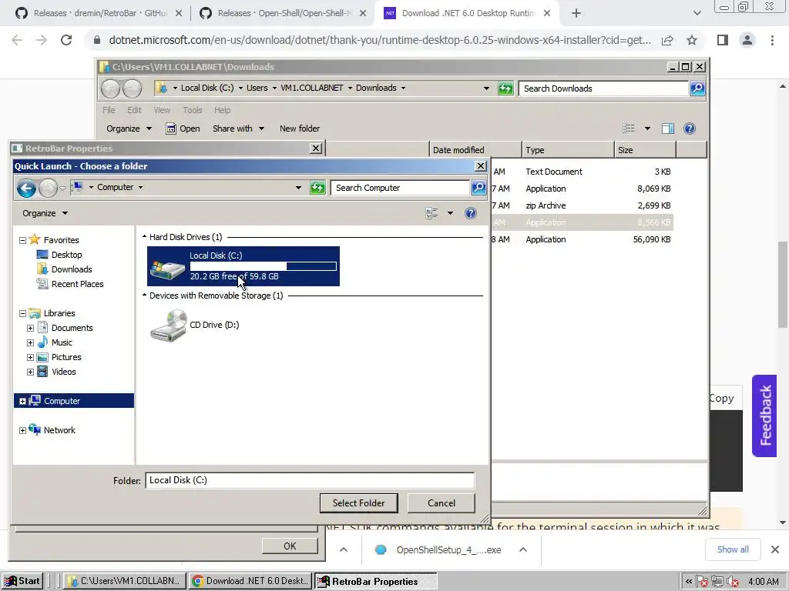The width and height of the screenshot is (789, 591).
Task: Open the help icon in Quick Launch dialog
Action: tap(471, 213)
